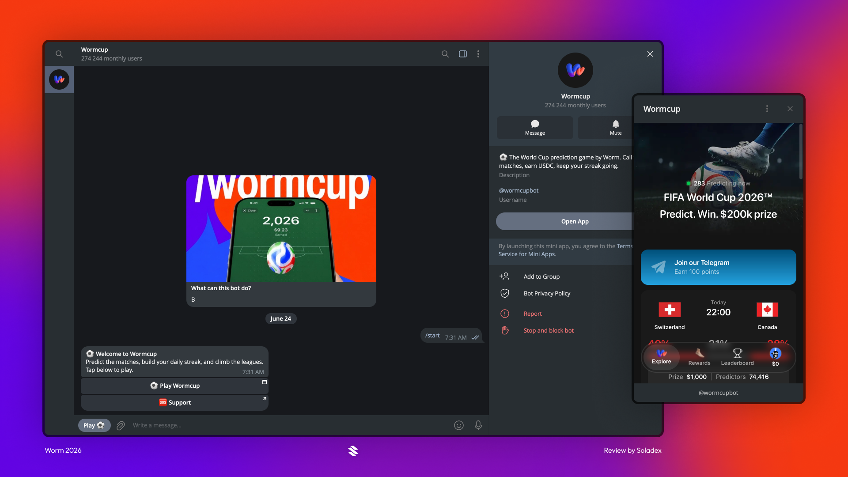Open mini app three-dot menu
The image size is (848, 477).
click(x=767, y=109)
